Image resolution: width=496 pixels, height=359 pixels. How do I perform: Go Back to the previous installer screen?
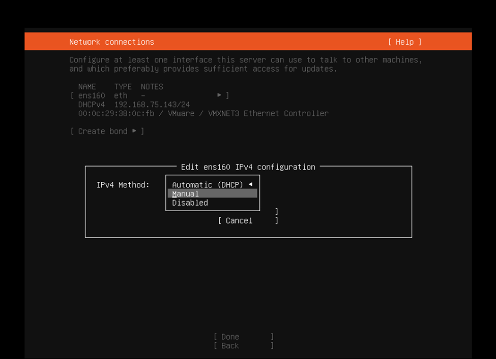click(243, 346)
